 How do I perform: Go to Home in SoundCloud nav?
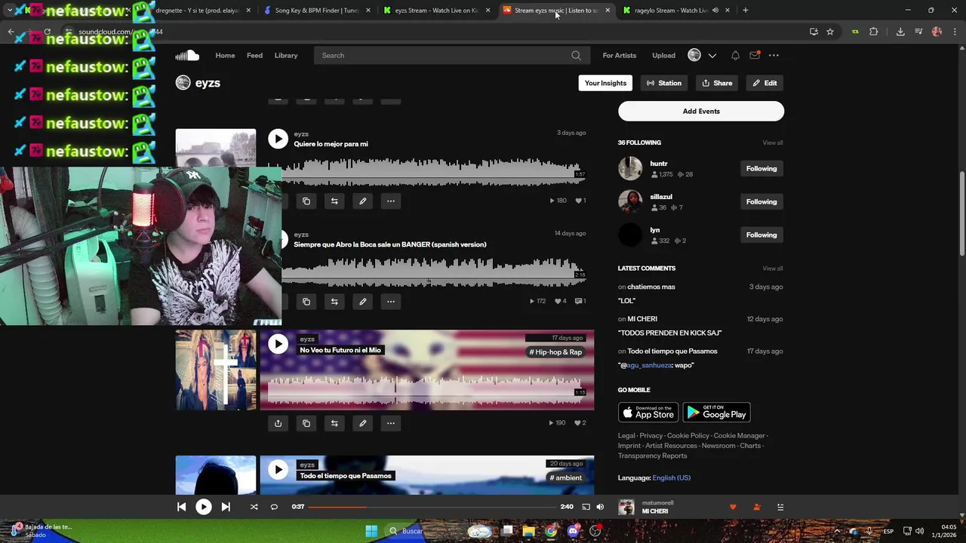tap(225, 55)
